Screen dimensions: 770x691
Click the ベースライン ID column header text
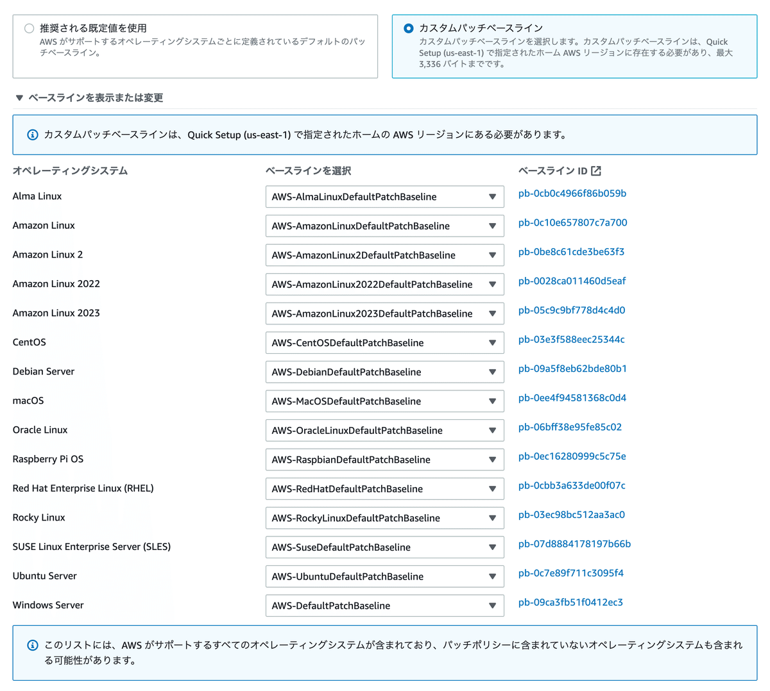click(553, 171)
